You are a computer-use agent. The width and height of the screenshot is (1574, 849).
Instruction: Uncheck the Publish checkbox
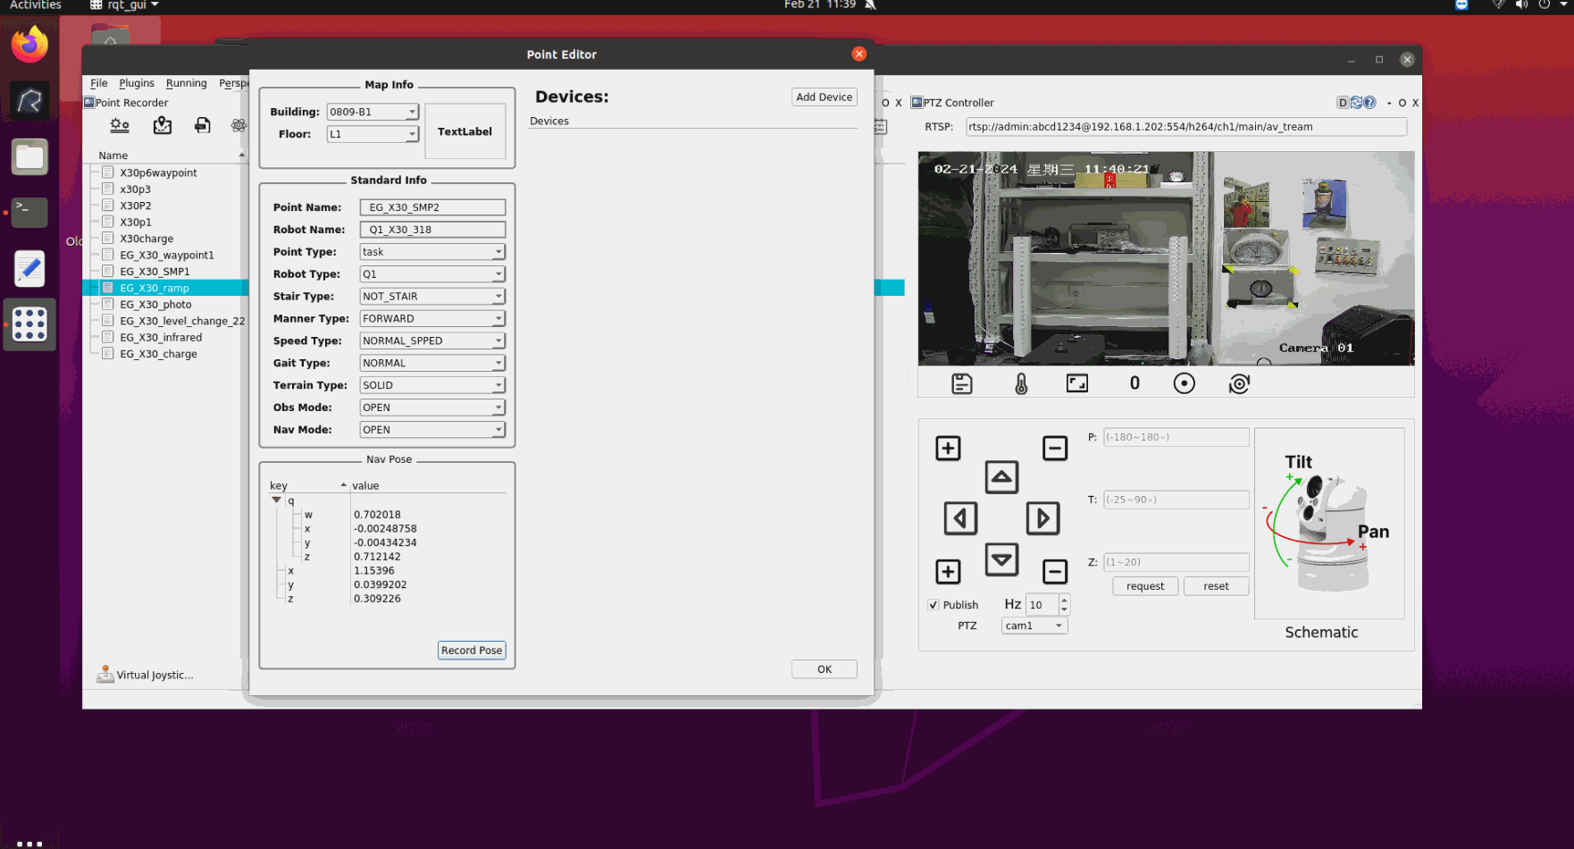coord(934,605)
